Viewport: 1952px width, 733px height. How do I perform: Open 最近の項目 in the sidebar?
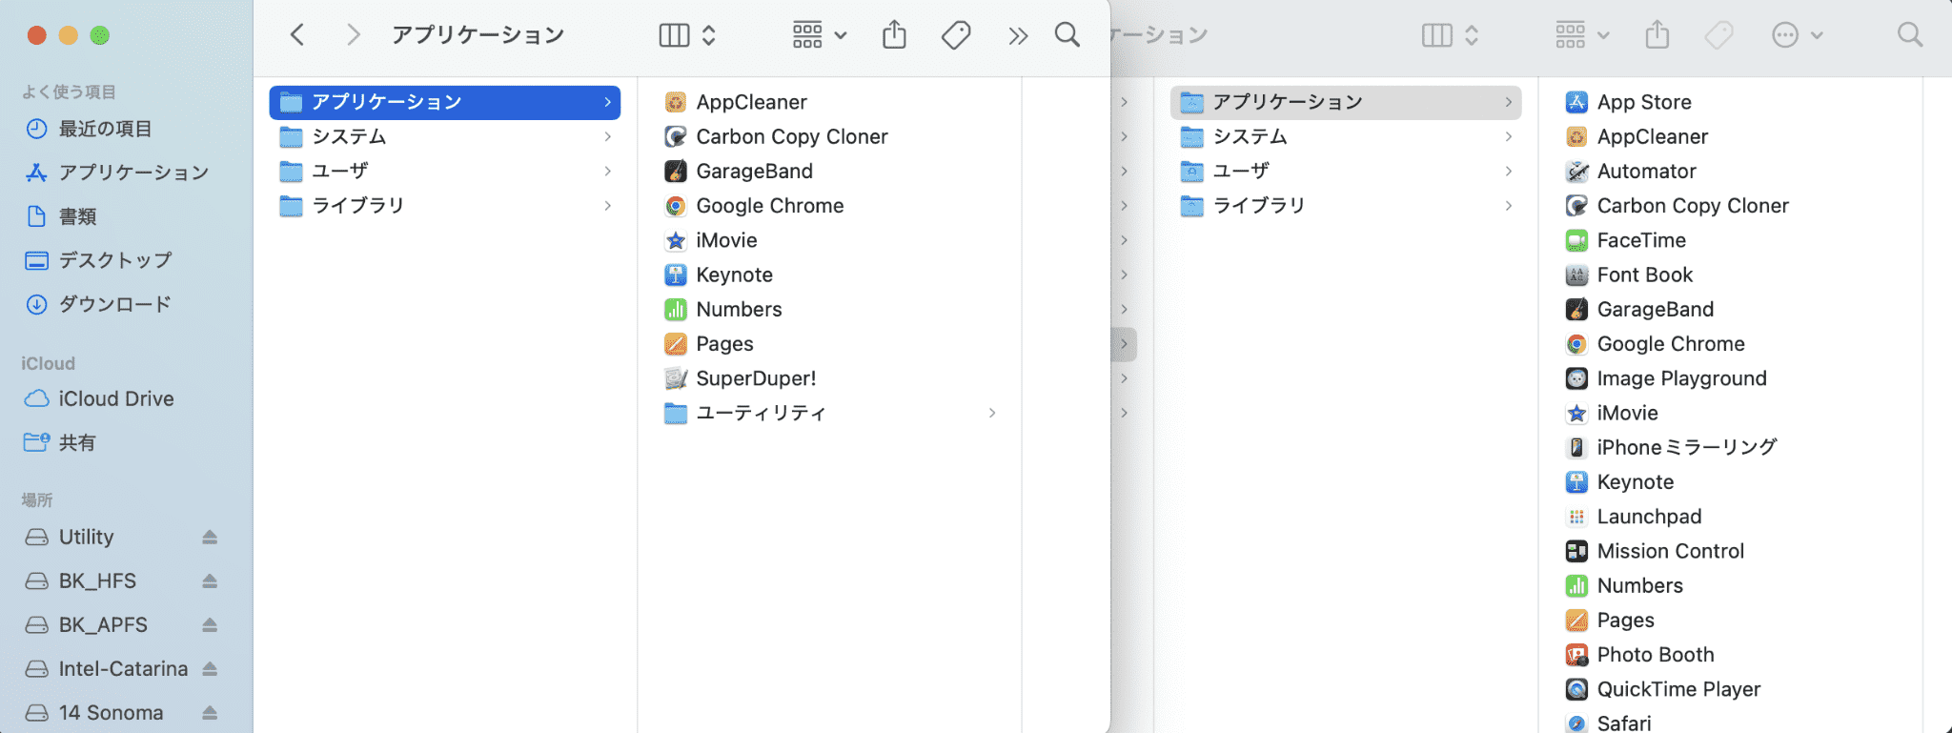point(89,129)
